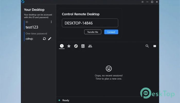This screenshot has width=180, height=103.
Task: Select the one-time password cdhvjc
Action: pos(29,39)
